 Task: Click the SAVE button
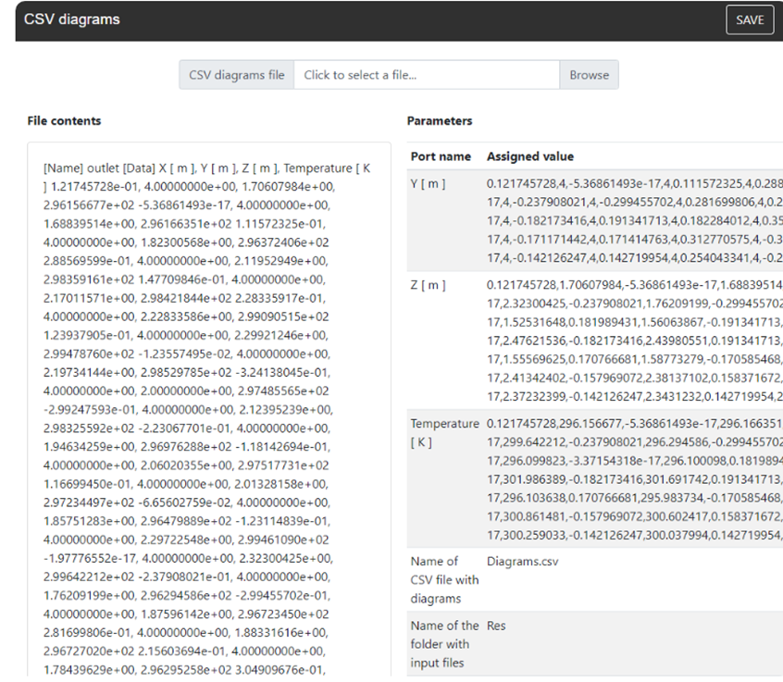(750, 20)
